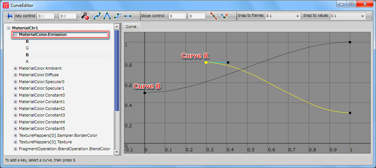Expand the TextureMappers[0].Texture node
This screenshot has width=376, height=168.
pos(16,142)
